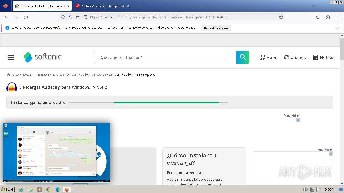Click the 9:00 PM system clock
344x193 pixels.
point(330,190)
